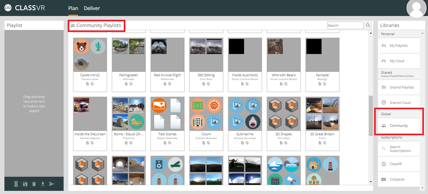428x194 pixels.
Task: Click the document icon under 3D Shapes
Action: [x=281, y=143]
